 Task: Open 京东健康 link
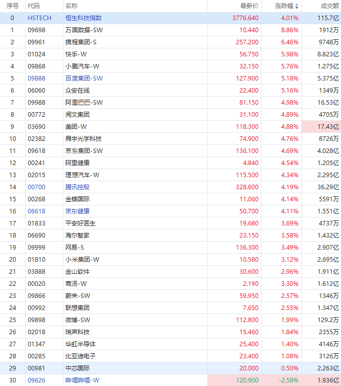(x=77, y=211)
